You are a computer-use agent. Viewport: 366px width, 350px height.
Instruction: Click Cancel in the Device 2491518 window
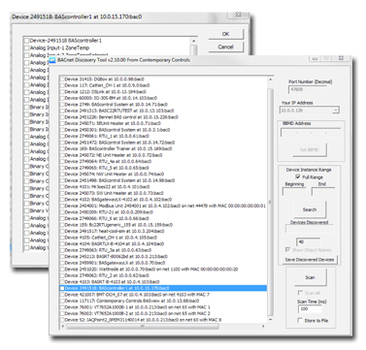click(x=225, y=47)
